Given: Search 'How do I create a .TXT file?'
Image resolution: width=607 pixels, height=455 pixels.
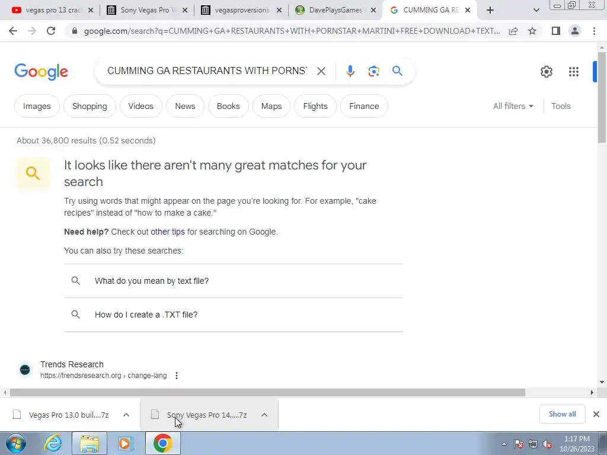Looking at the screenshot, I should pyautogui.click(x=234, y=315).
